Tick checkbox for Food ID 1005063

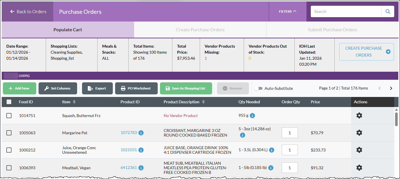[9, 133]
